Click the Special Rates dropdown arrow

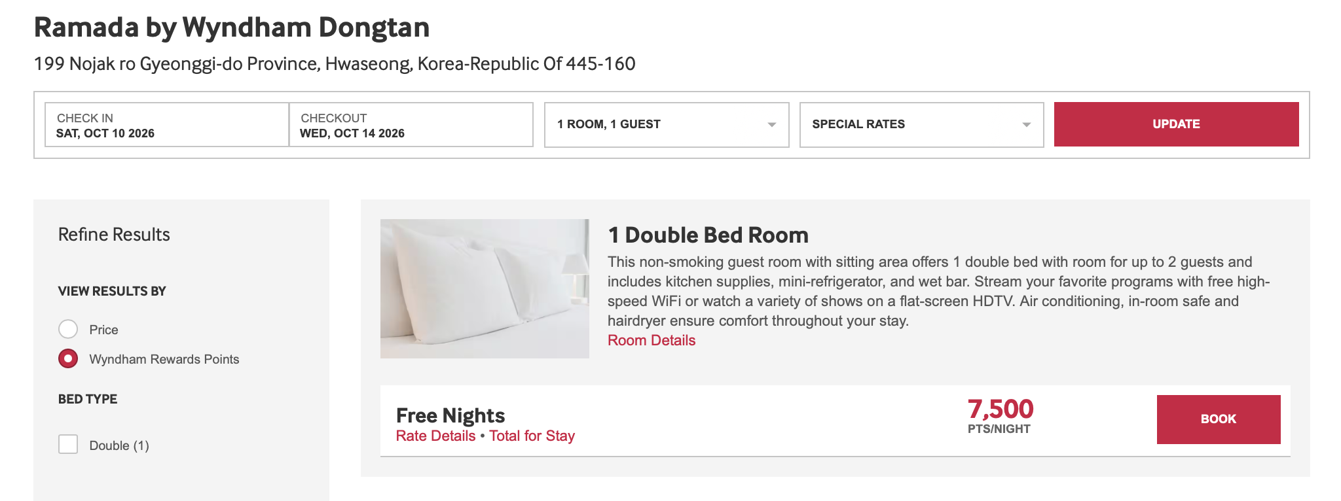[x=1026, y=125]
